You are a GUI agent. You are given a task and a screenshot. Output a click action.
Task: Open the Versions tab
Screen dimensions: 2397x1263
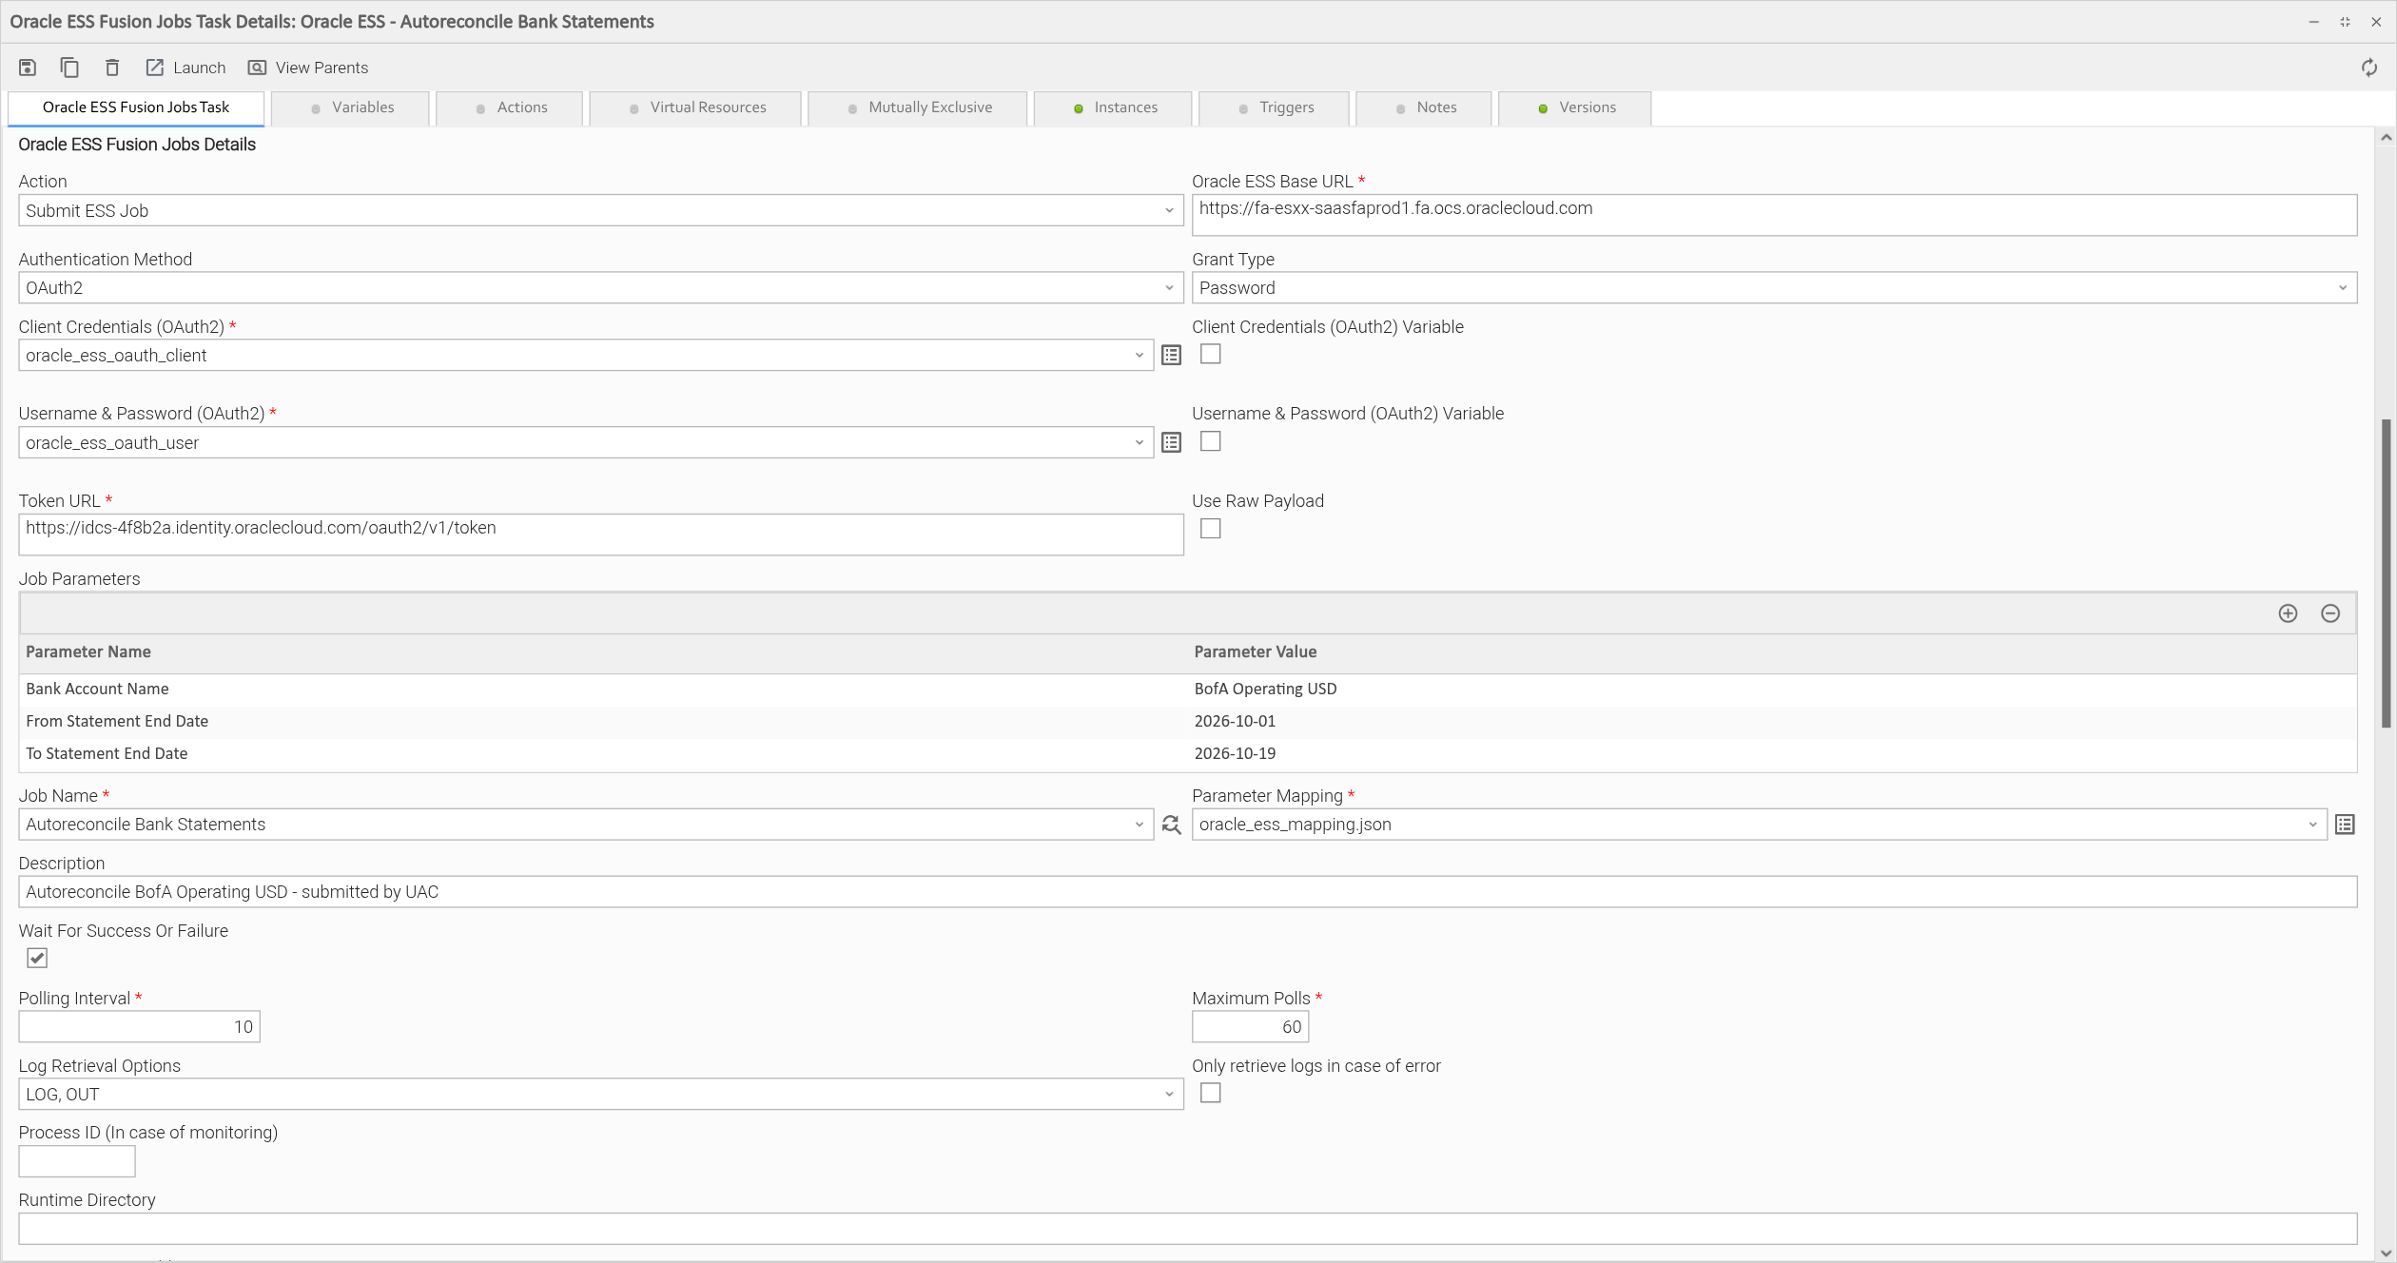coord(1575,107)
